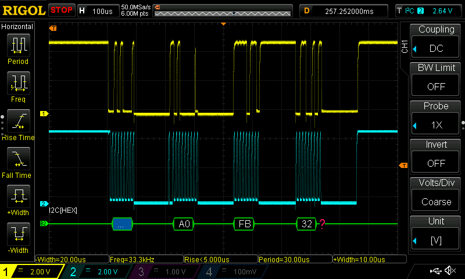Screen dimensions: 465x279
Task: Select channel 2 2.00 V scale label
Action: pos(108,271)
